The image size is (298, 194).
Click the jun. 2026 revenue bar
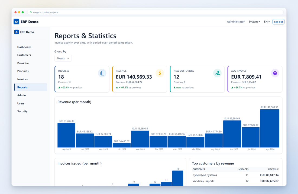click(x=232, y=134)
